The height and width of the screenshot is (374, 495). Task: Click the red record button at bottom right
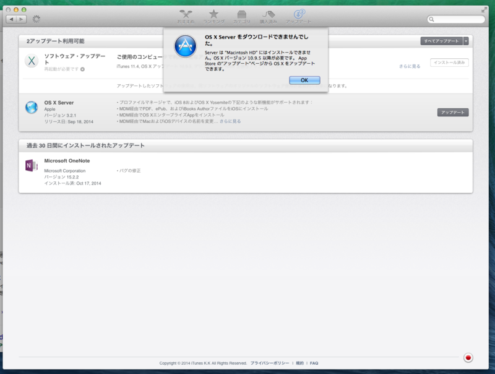pyautogui.click(x=468, y=357)
